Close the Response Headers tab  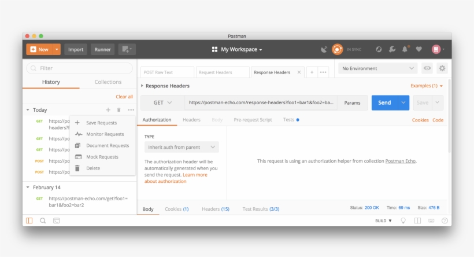pos(299,72)
